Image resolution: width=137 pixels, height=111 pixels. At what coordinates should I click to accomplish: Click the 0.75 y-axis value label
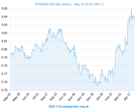tap(4, 90)
